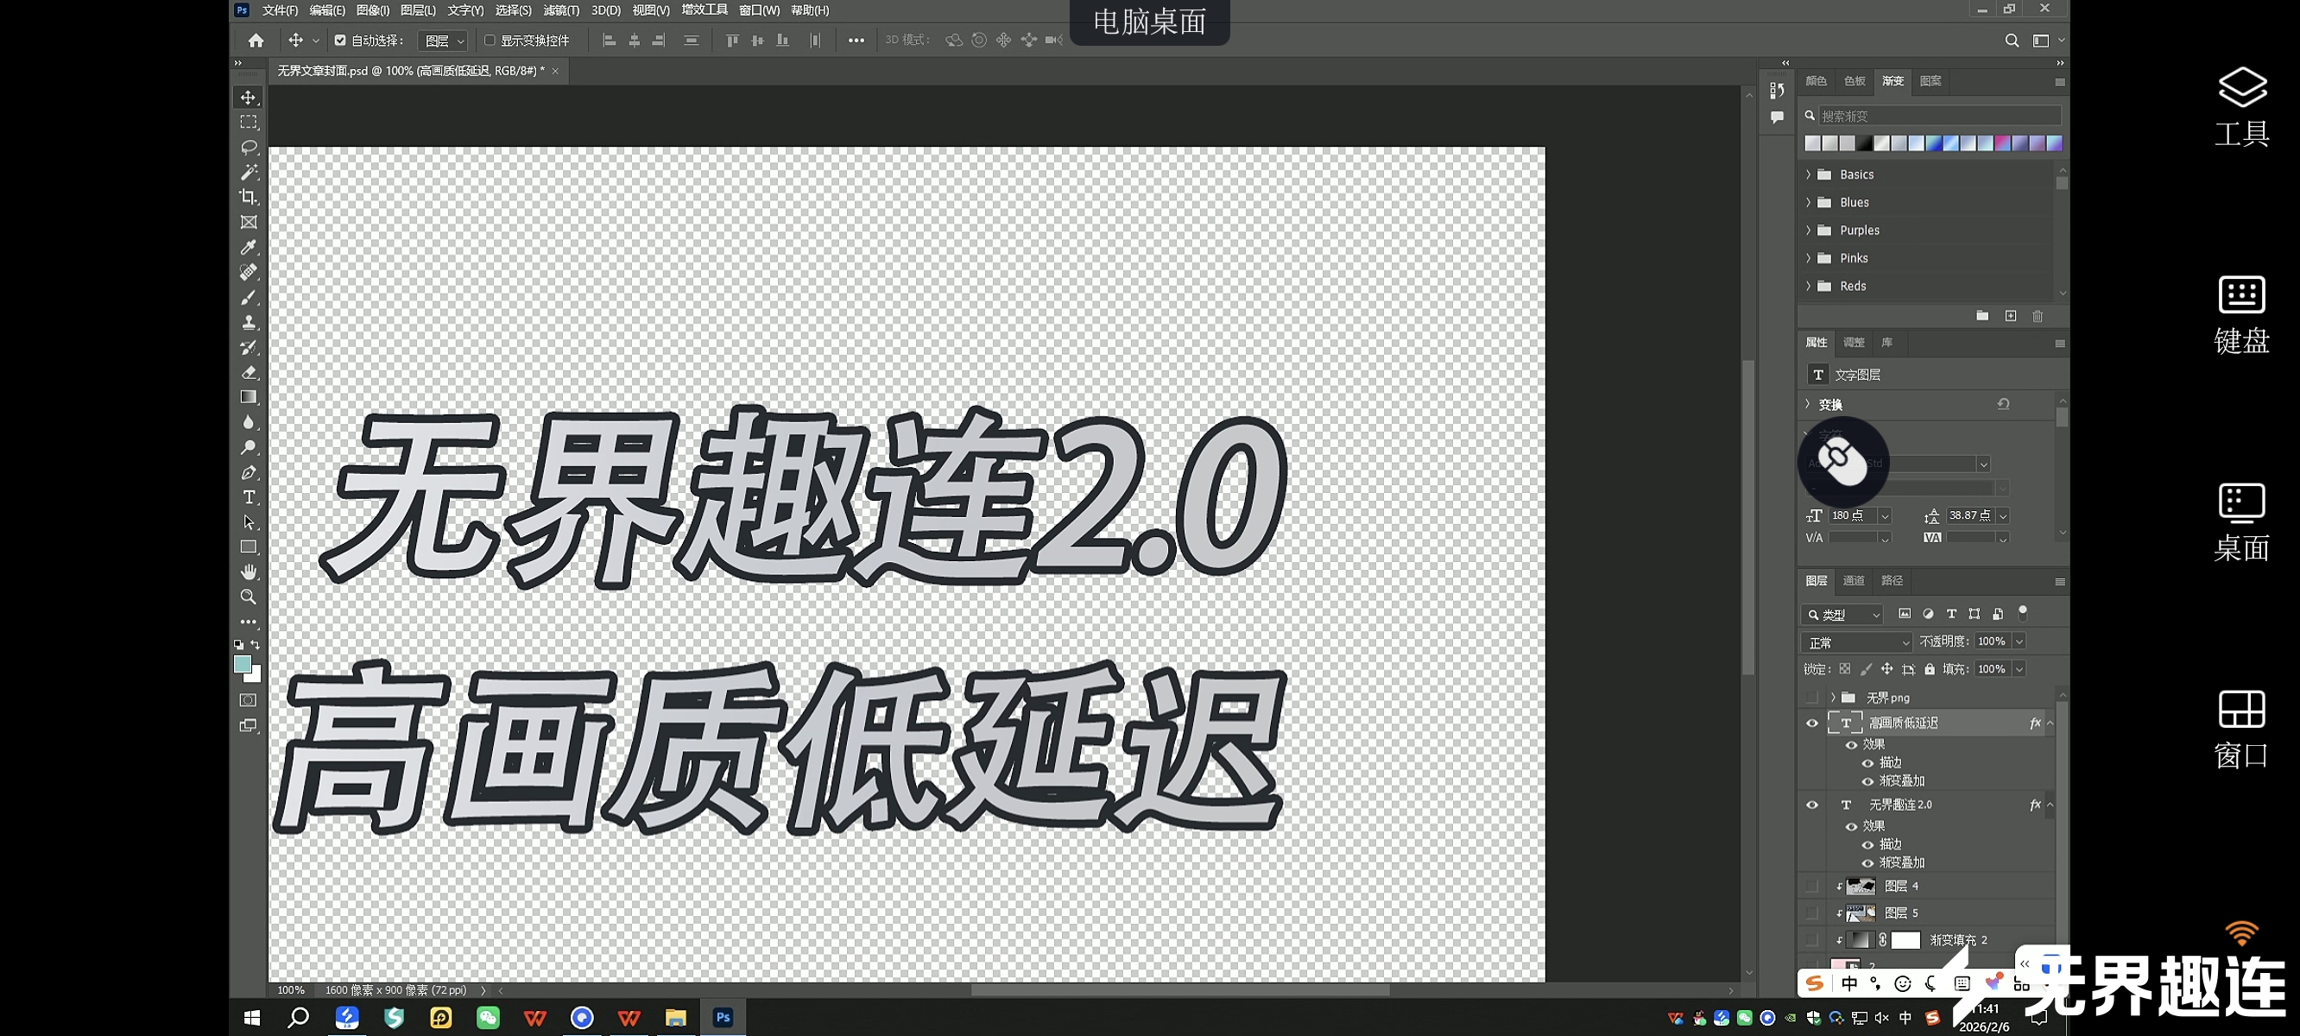
Task: Hide the 无界趣连2.0 text layer
Action: click(x=1811, y=805)
